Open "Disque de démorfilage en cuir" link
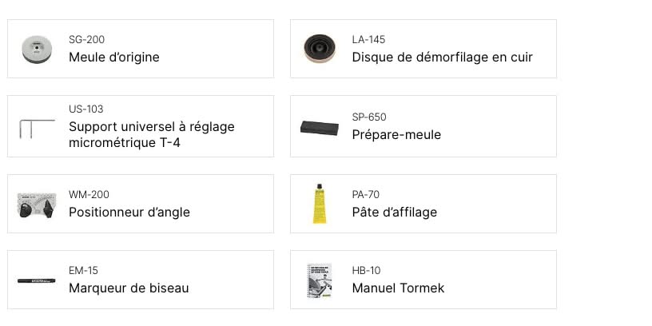 (x=442, y=58)
